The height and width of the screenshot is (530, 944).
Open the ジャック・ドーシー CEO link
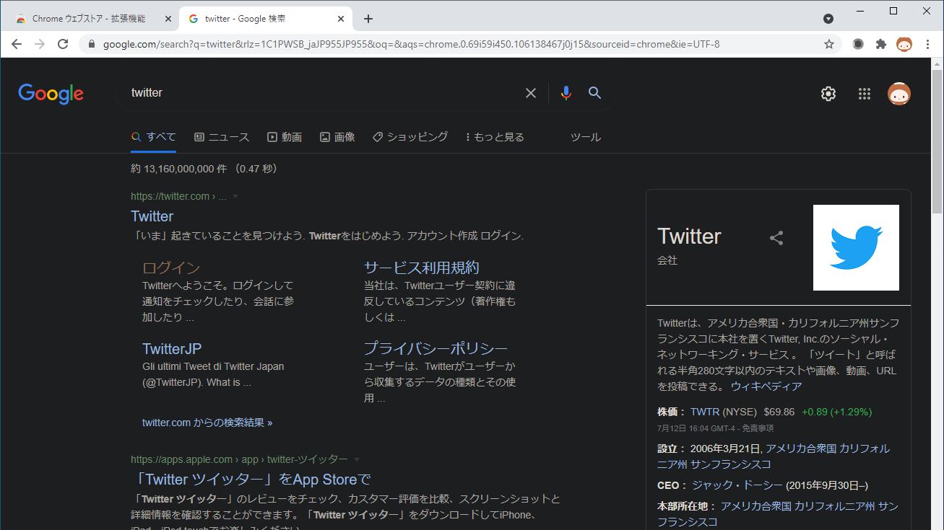coord(737,486)
